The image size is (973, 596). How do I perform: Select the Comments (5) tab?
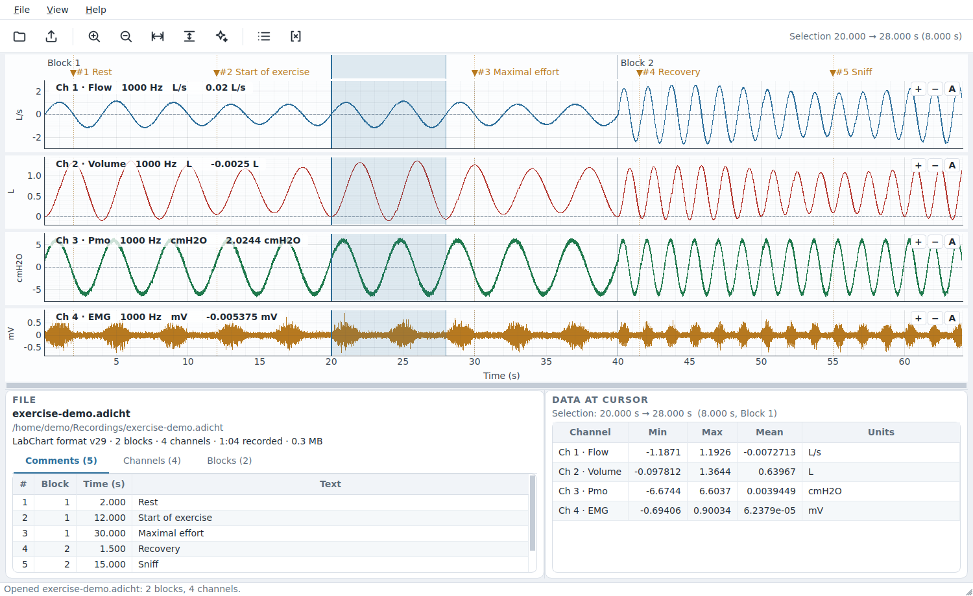(61, 461)
